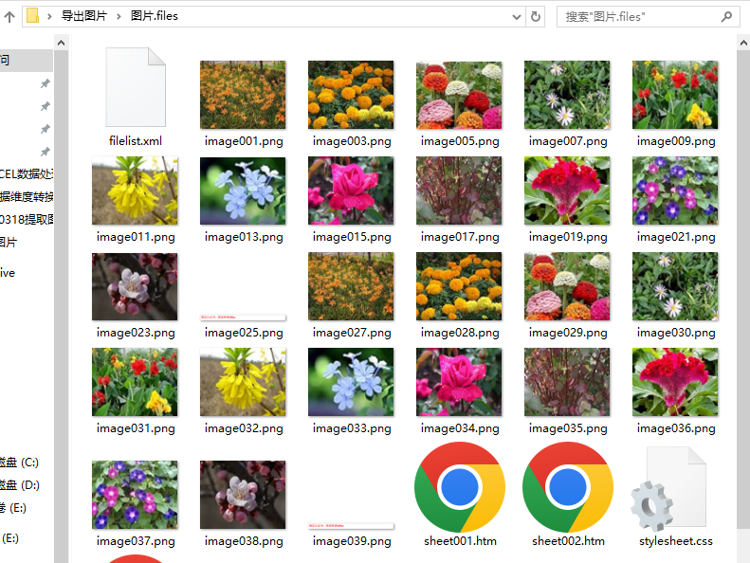750x563 pixels.
Task: Select image029.png thumbnail
Action: click(567, 286)
